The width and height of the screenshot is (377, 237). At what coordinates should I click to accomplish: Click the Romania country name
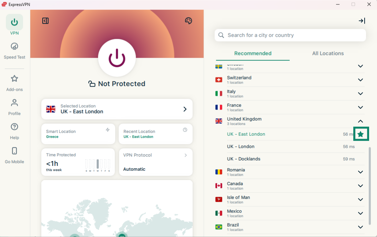coord(236,170)
